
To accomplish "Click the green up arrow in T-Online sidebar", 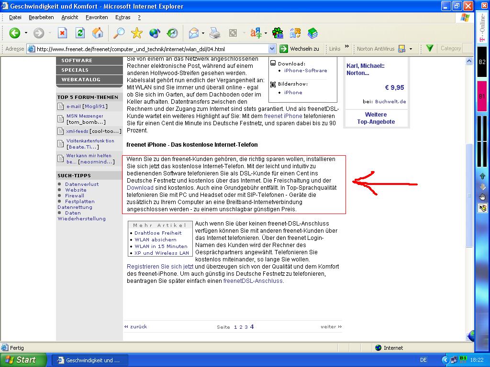I will point(482,176).
